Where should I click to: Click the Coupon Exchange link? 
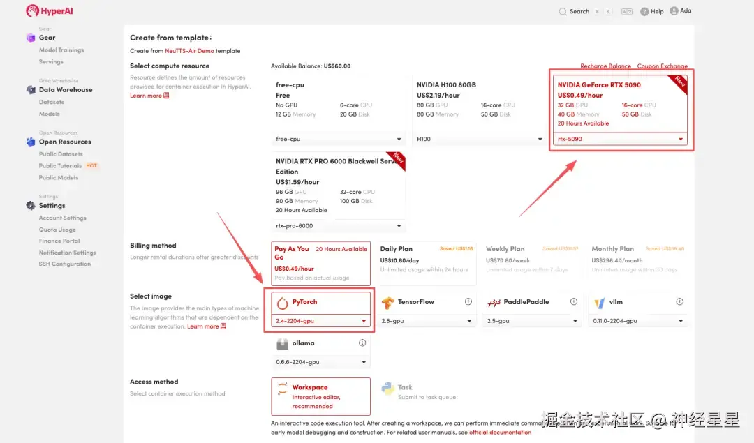(x=662, y=66)
